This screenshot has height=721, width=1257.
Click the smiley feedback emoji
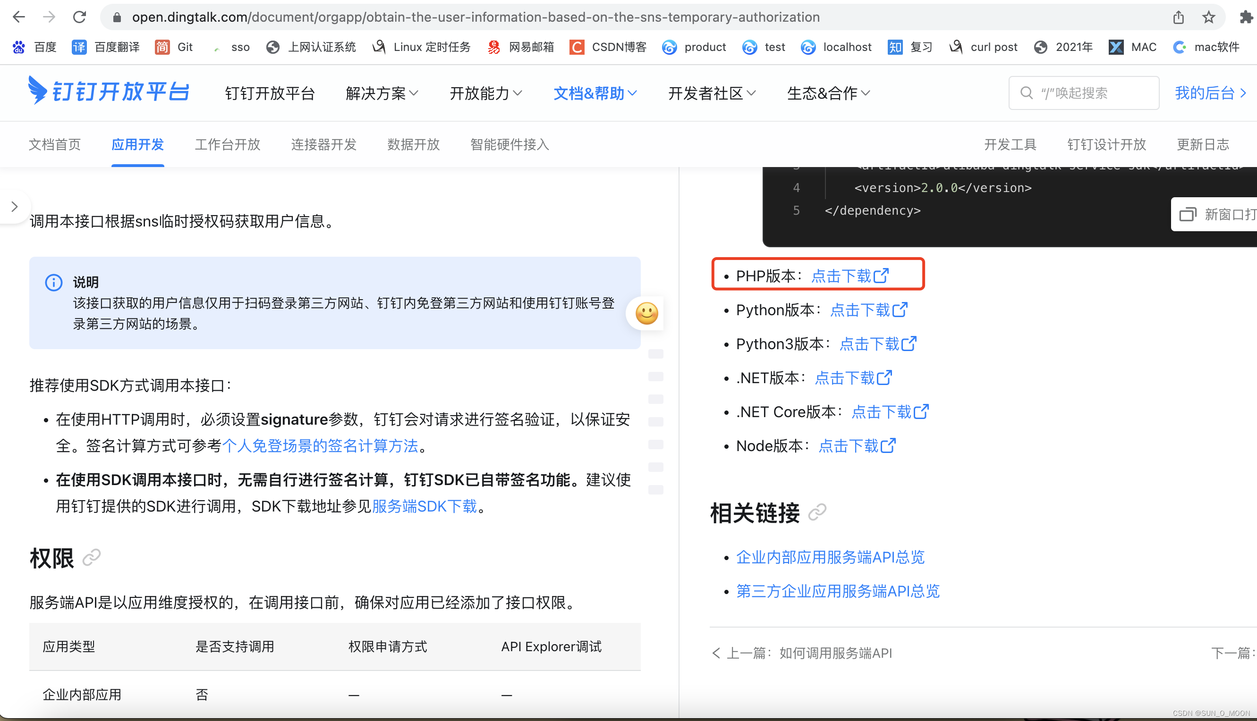click(x=645, y=313)
